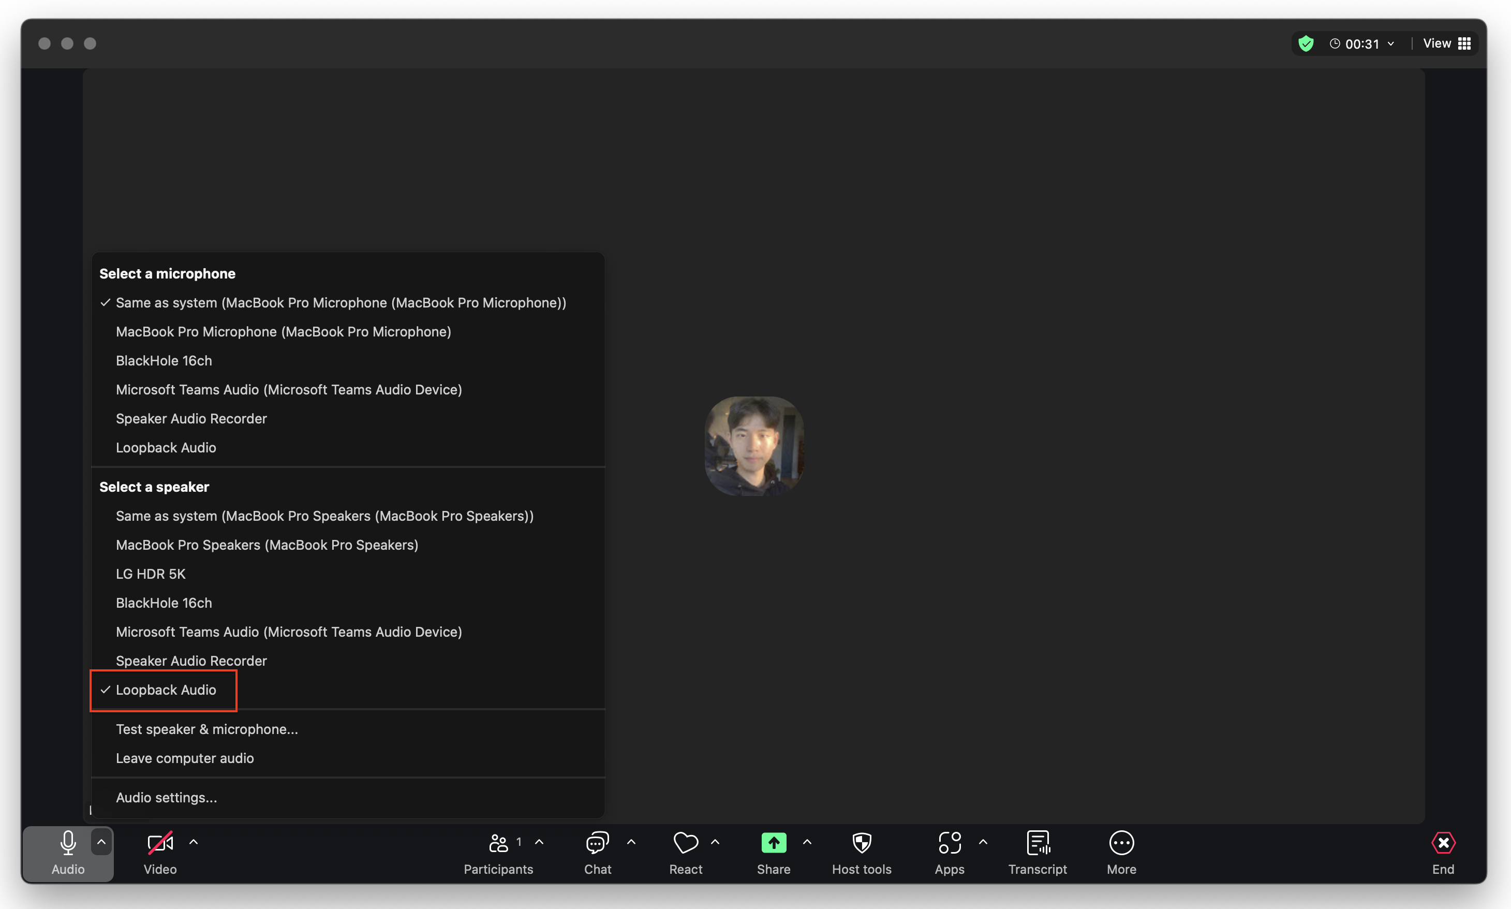Mute microphone with Audio icon

pyautogui.click(x=68, y=843)
